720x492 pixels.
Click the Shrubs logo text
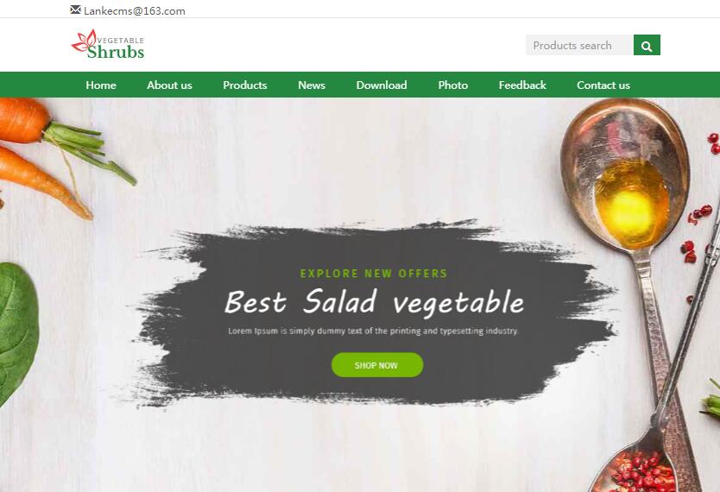116,52
